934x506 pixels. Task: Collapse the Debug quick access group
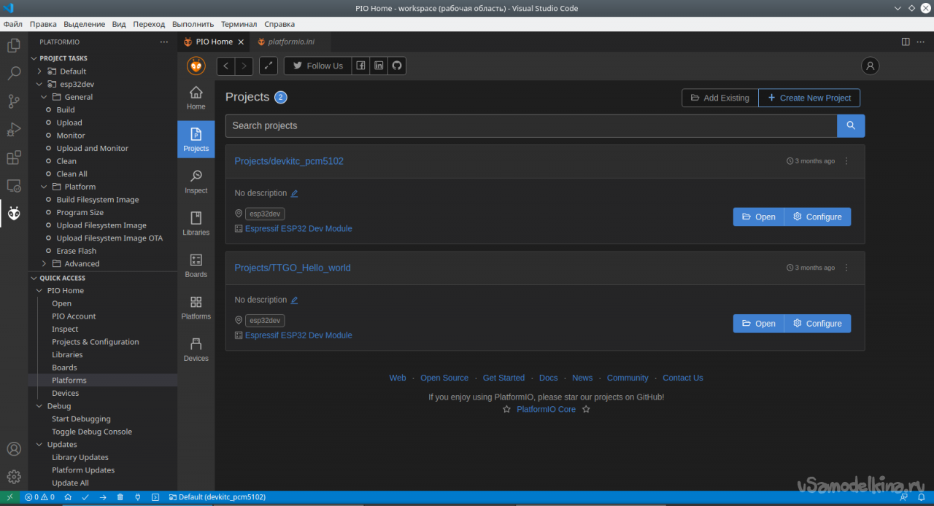pyautogui.click(x=39, y=406)
